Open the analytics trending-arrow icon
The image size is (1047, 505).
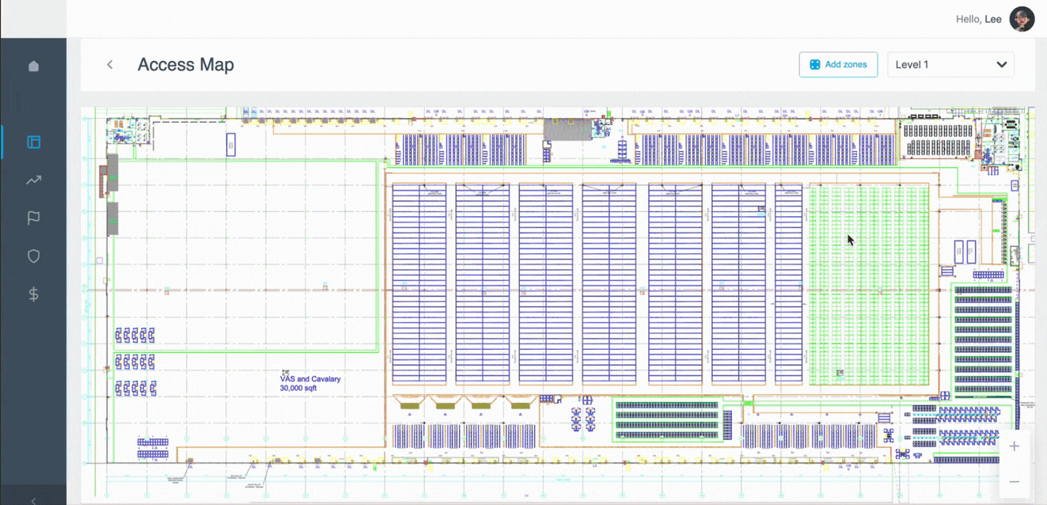[33, 180]
